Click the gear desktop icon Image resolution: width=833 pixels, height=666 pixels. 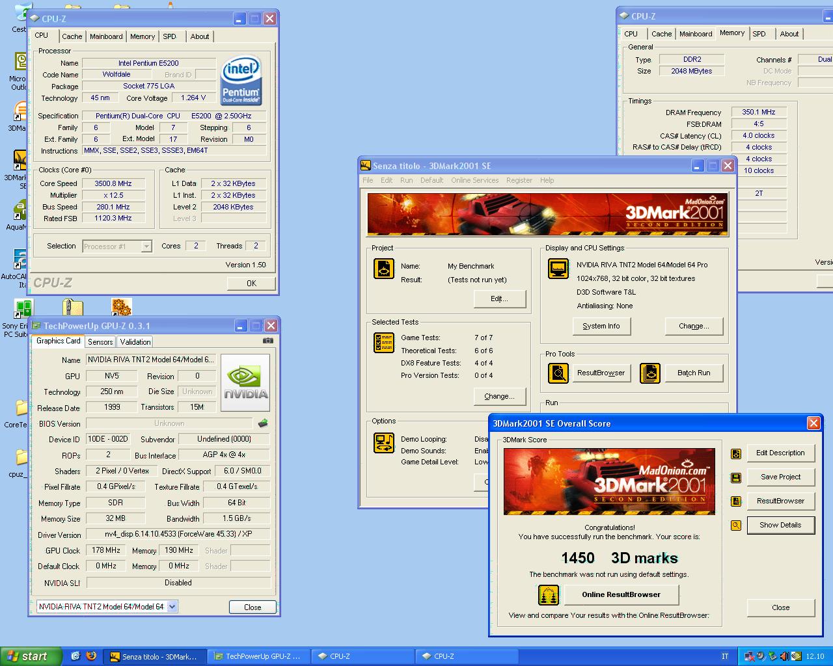(x=121, y=308)
